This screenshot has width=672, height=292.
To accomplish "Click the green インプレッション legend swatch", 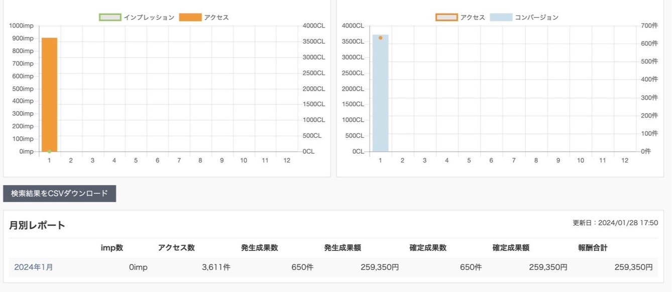I will pyautogui.click(x=110, y=18).
